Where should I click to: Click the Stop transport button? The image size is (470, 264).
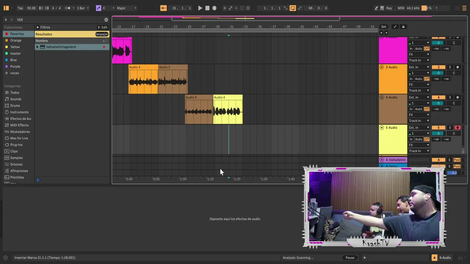pyautogui.click(x=207, y=8)
